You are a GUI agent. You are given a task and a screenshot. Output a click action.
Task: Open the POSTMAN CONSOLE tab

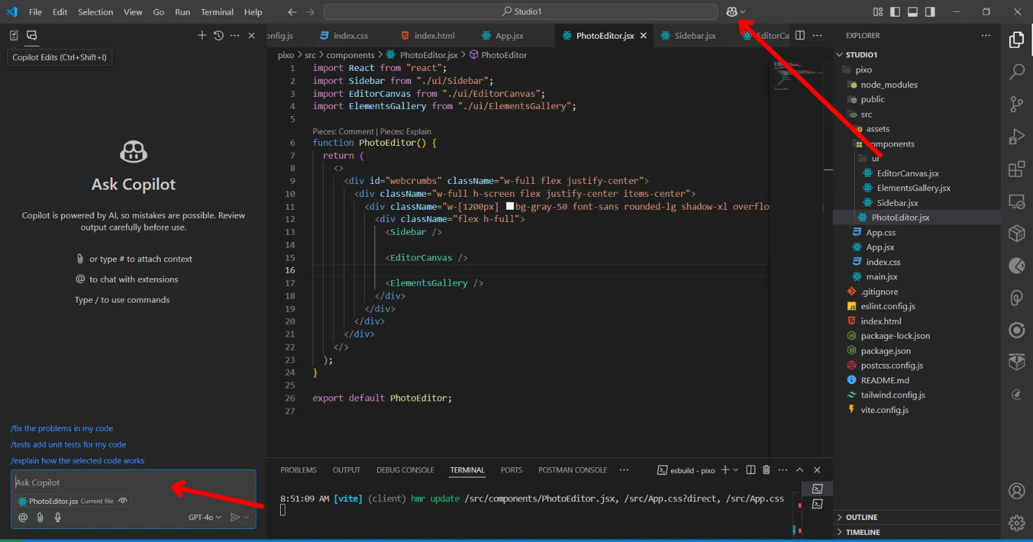click(573, 470)
